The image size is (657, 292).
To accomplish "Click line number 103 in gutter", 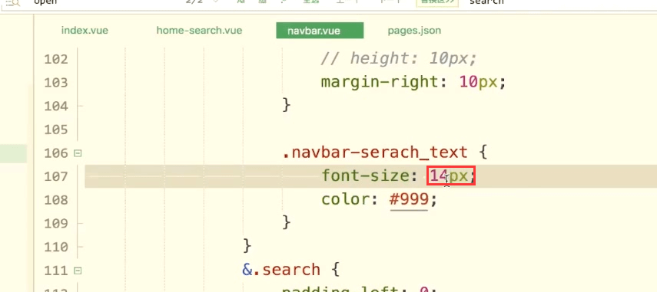I will click(x=56, y=83).
